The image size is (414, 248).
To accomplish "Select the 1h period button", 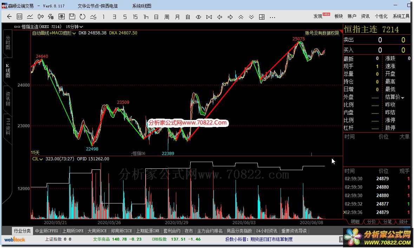I will point(146,17).
